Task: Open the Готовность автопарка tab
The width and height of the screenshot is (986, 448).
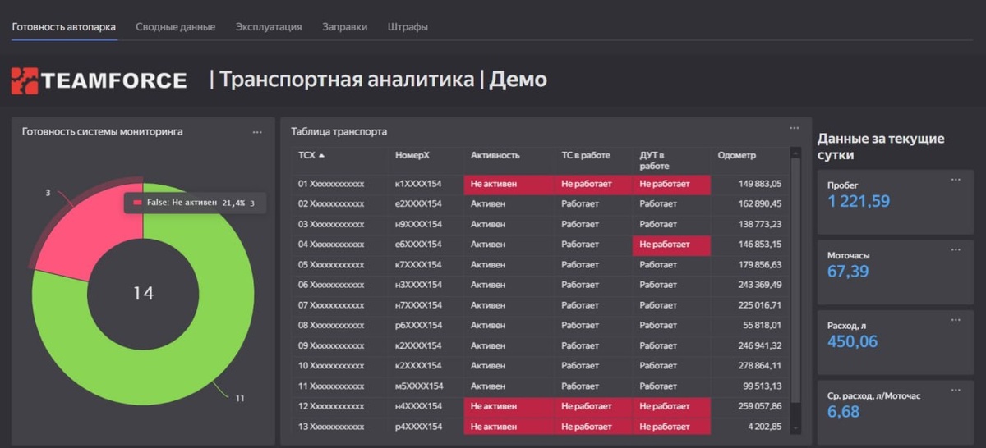Action: click(64, 26)
